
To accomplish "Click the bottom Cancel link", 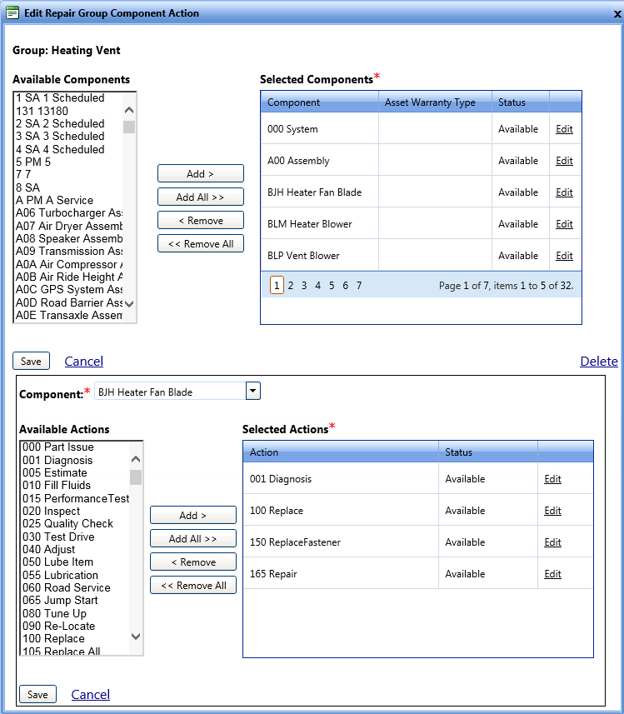I will click(x=91, y=694).
